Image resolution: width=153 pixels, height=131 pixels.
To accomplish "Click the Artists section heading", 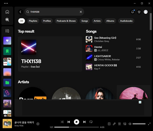I will pos(24,82).
